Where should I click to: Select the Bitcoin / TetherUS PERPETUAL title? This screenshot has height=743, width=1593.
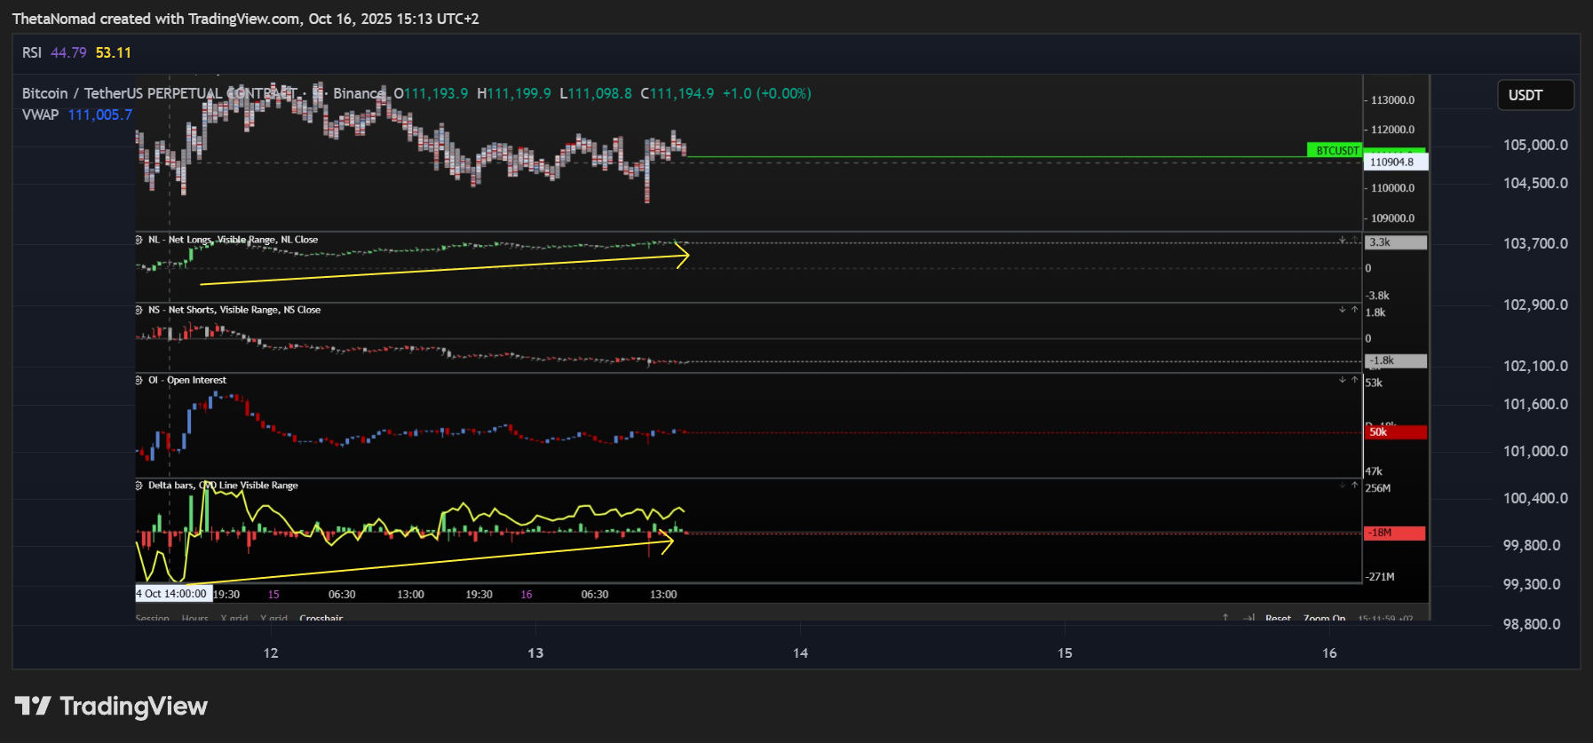[x=160, y=93]
